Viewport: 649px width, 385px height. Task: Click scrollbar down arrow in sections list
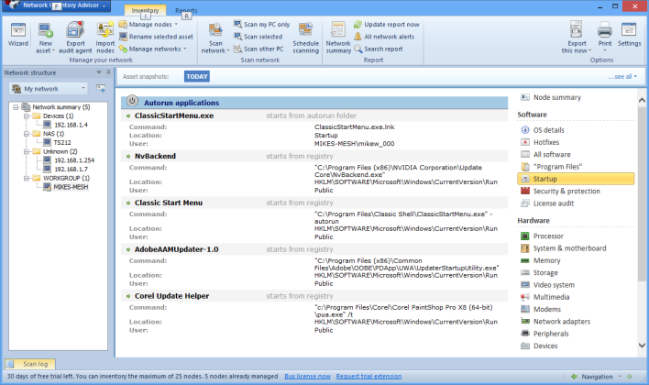642,346
